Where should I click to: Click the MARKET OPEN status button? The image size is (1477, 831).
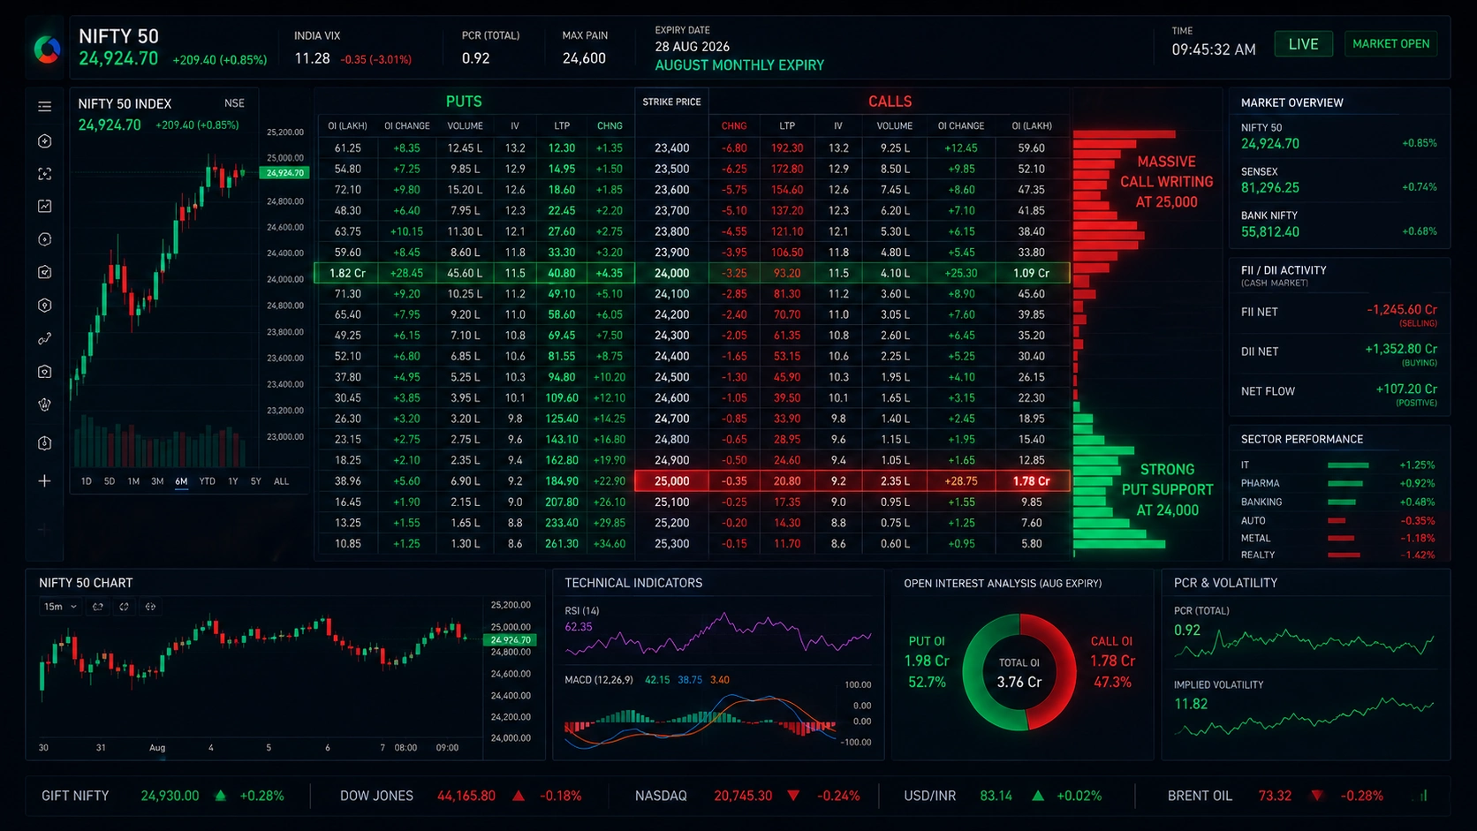click(1390, 44)
